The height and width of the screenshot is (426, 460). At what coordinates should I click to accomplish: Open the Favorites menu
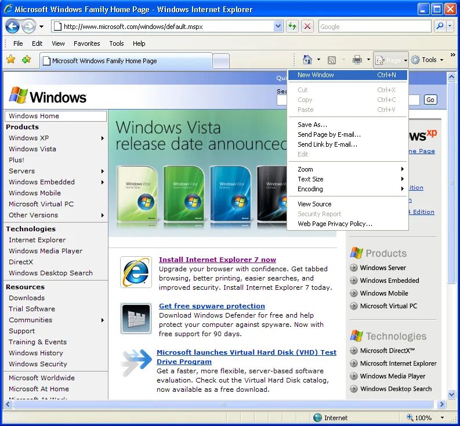click(87, 43)
